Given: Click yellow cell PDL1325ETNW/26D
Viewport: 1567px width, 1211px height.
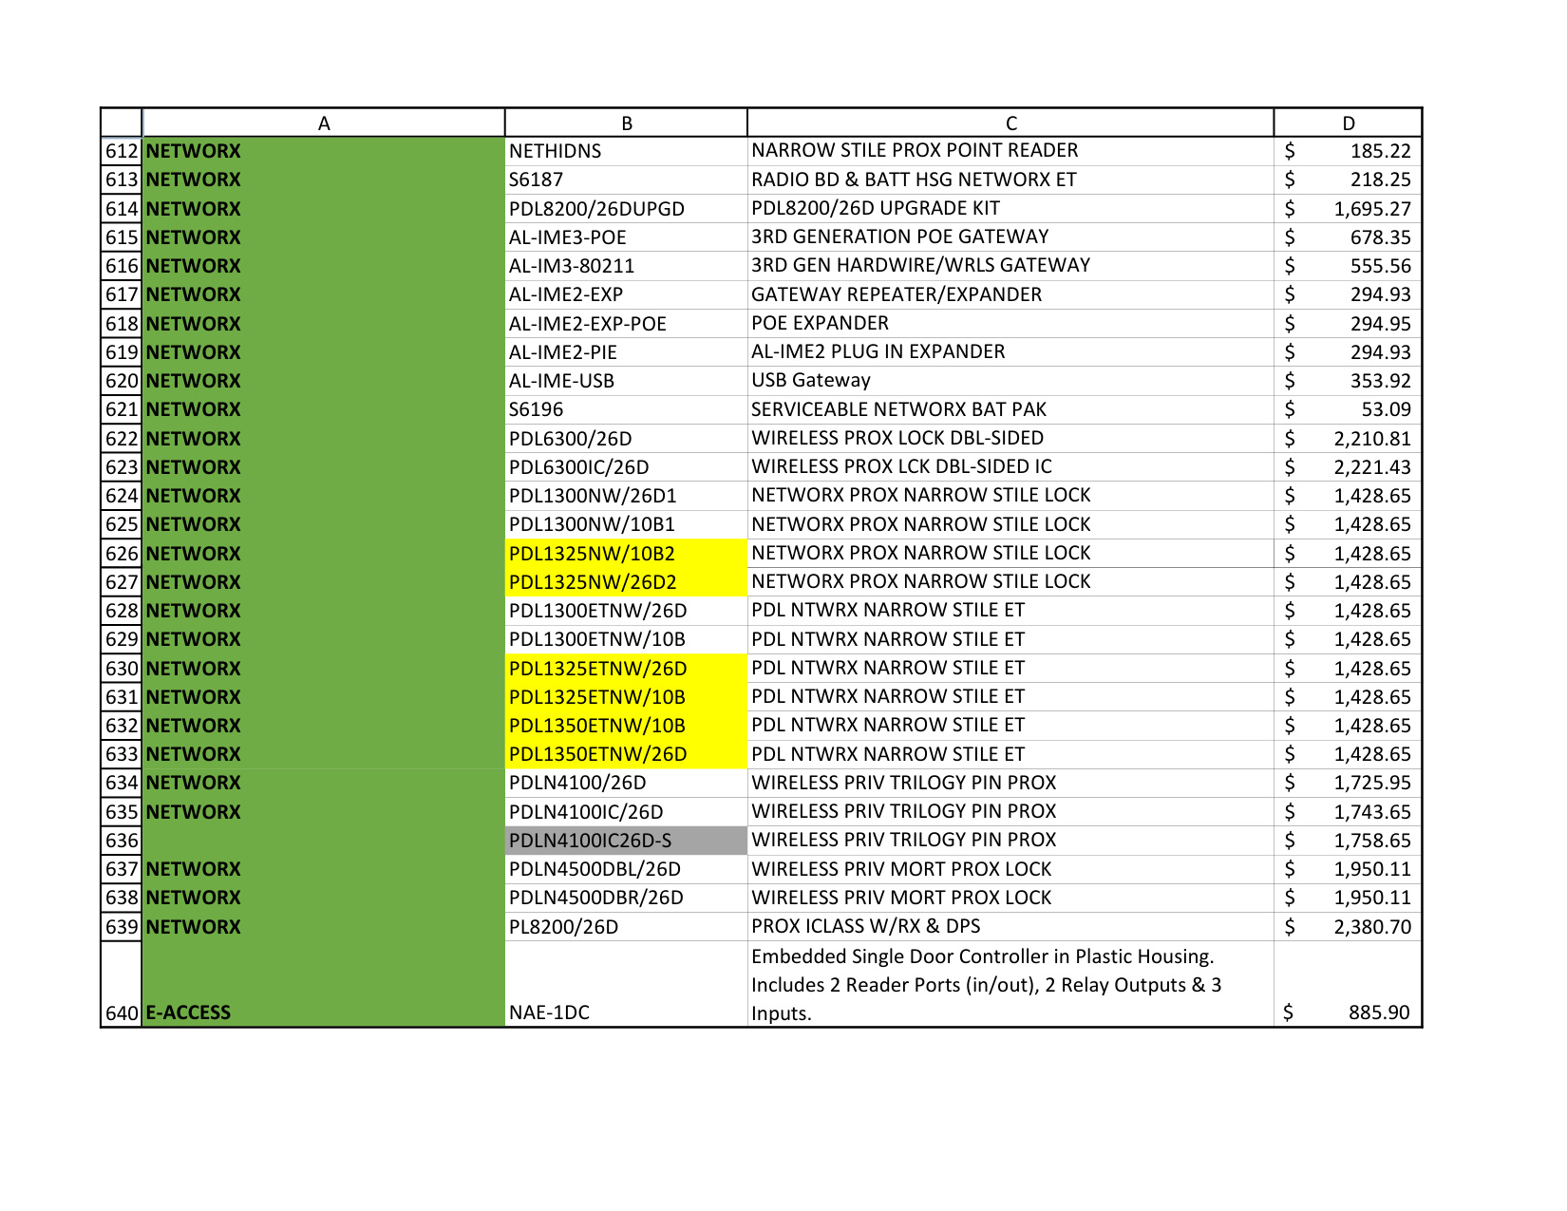Looking at the screenshot, I should (x=627, y=669).
